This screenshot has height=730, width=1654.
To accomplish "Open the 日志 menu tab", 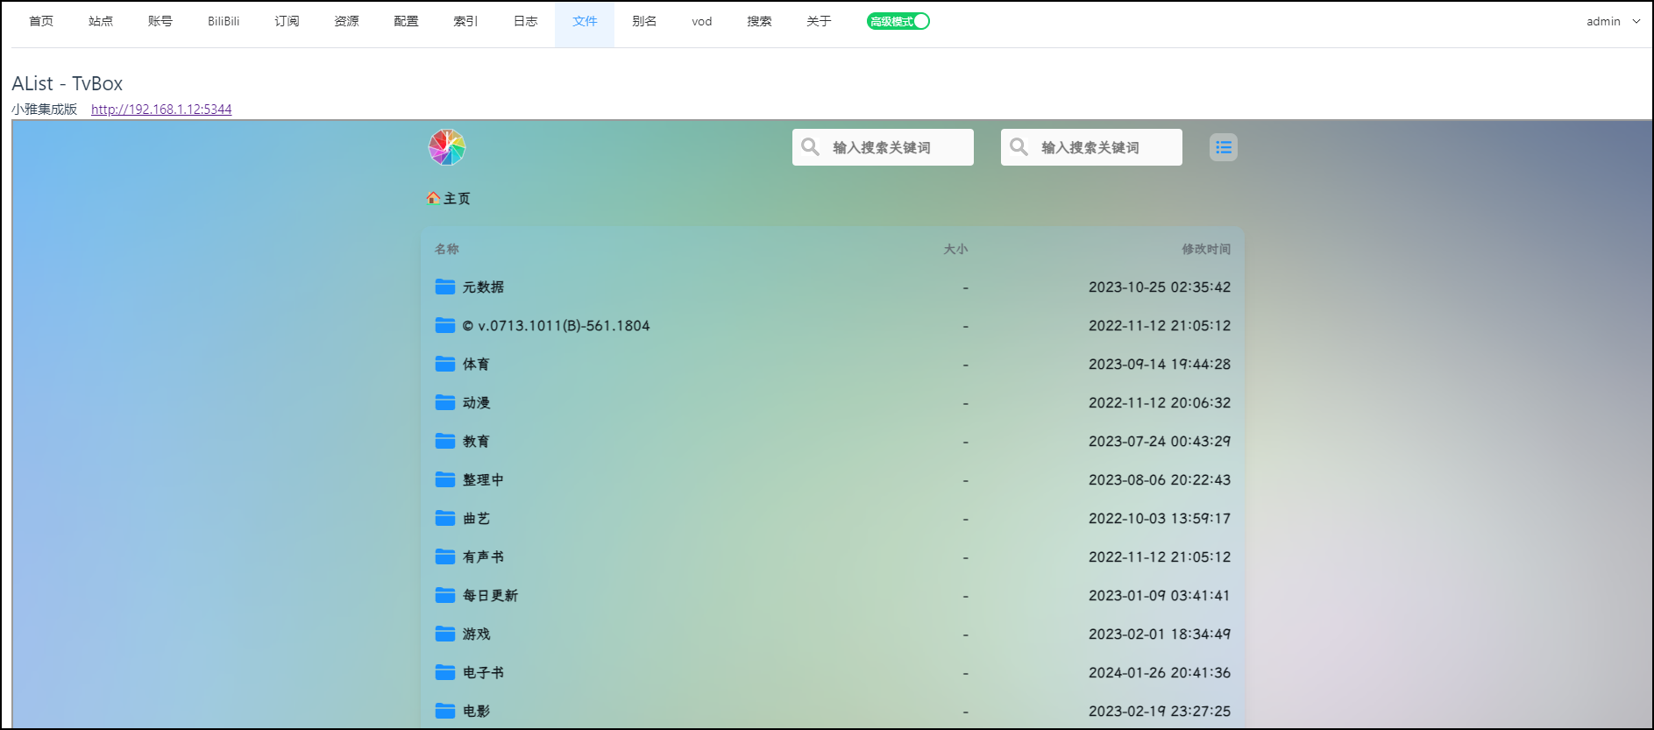I will [525, 21].
